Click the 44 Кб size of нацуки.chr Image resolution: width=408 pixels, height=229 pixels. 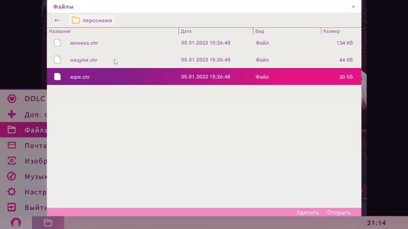[346, 60]
